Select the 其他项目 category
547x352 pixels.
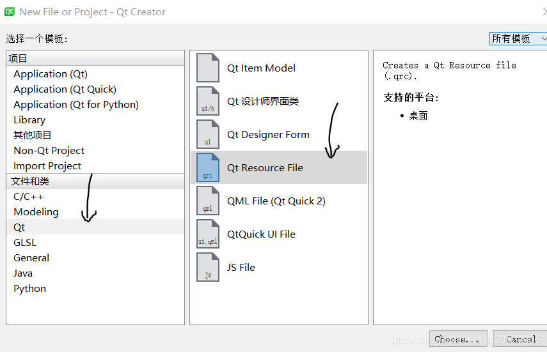[x=95, y=135]
